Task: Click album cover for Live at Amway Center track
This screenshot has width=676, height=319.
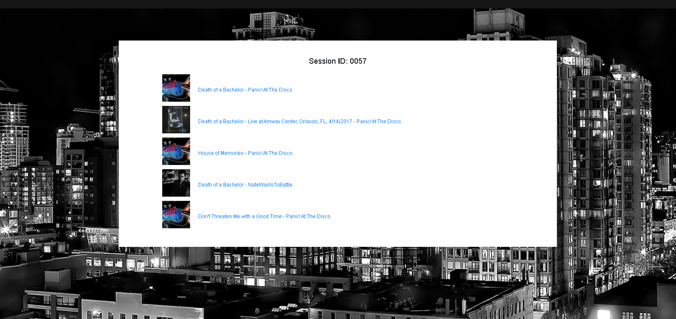Action: (x=176, y=120)
